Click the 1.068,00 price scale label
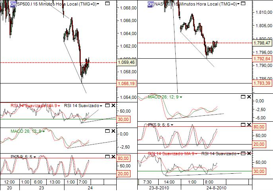 128,8
